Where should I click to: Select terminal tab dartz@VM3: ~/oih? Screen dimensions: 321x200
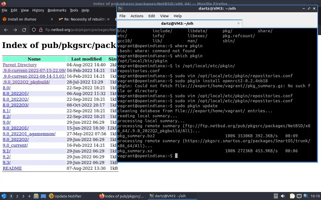pos(177,23)
